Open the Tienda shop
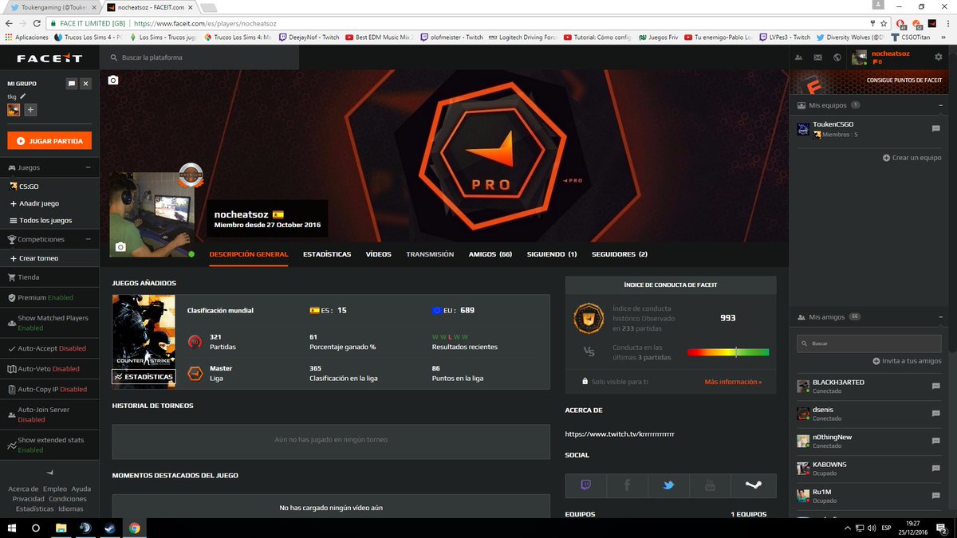 tap(29, 277)
